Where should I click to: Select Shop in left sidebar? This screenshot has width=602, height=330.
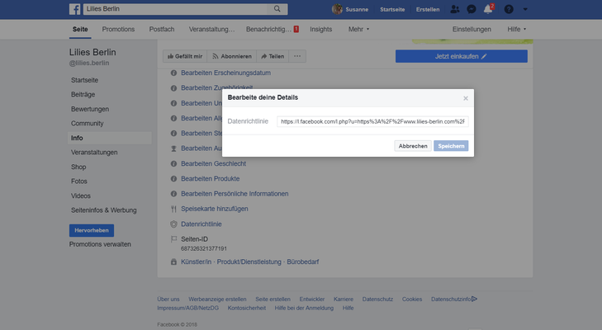click(78, 167)
